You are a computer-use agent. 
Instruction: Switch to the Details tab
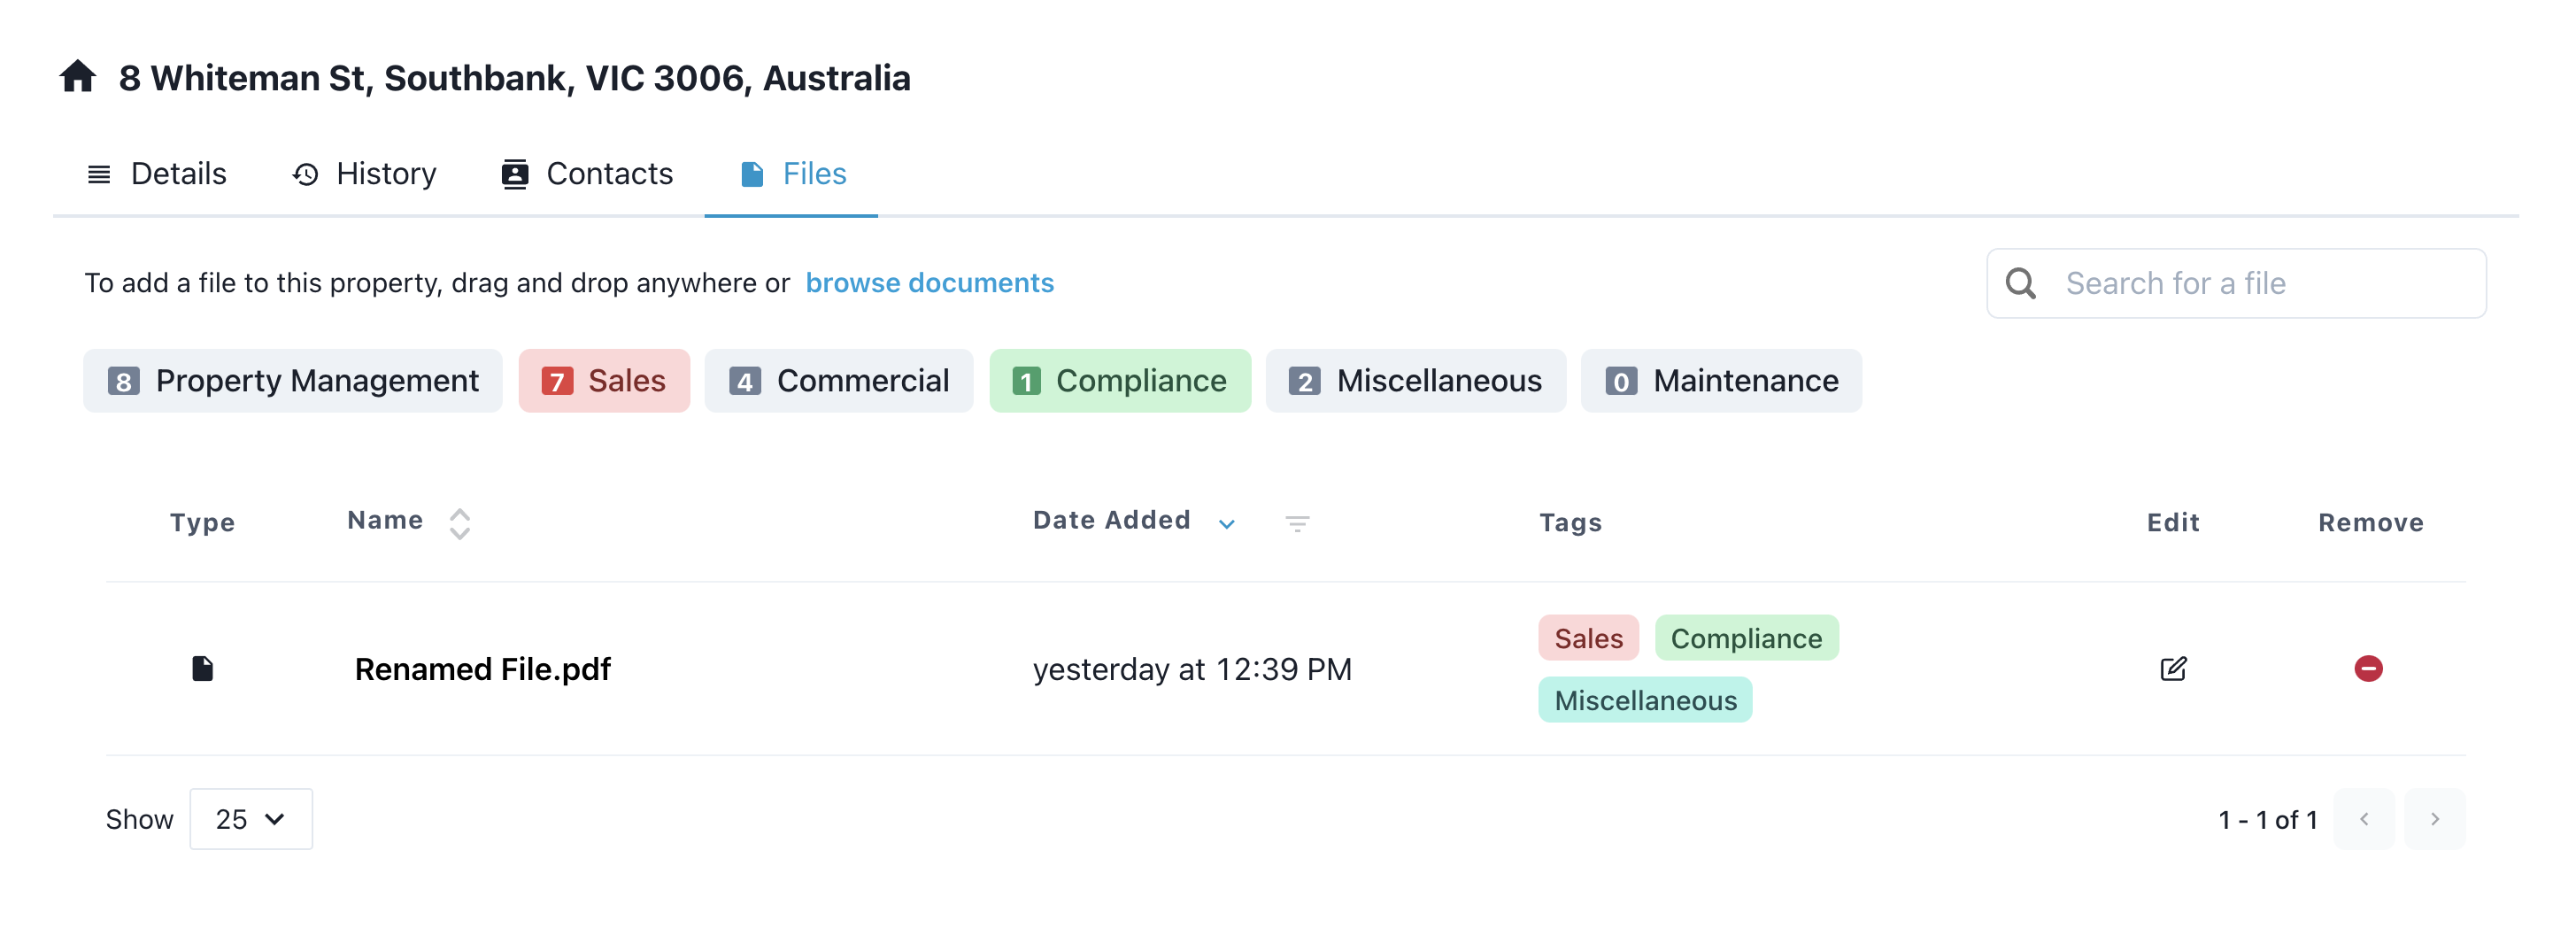coord(157,174)
